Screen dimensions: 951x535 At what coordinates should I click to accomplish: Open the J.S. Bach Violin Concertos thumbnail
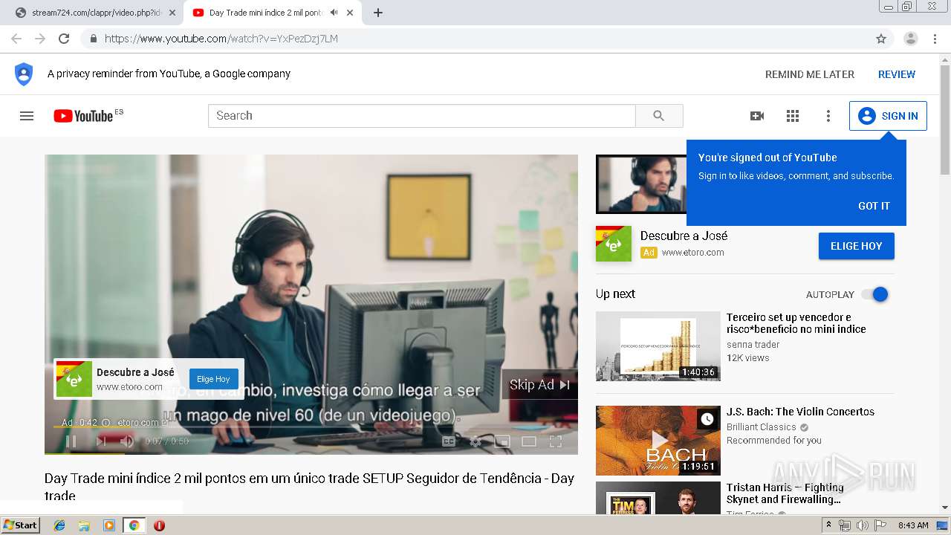pos(658,440)
